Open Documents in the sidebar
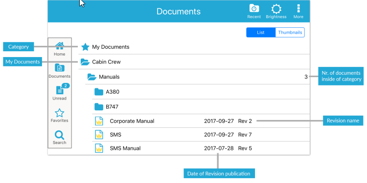367x183 pixels. click(x=59, y=71)
